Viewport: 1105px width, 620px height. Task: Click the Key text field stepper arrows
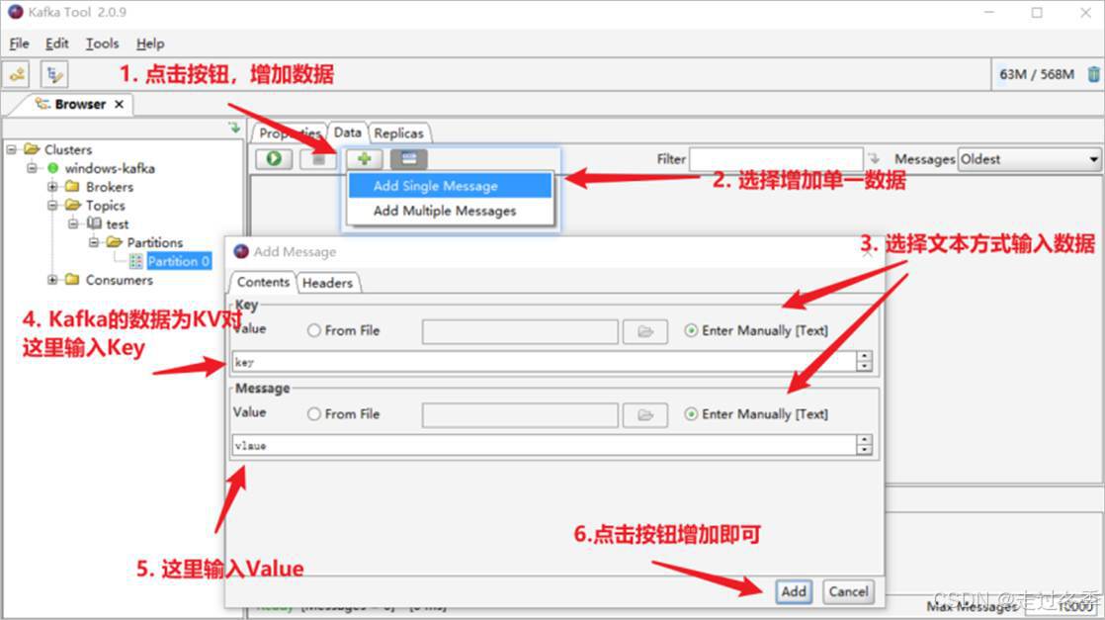(x=864, y=361)
